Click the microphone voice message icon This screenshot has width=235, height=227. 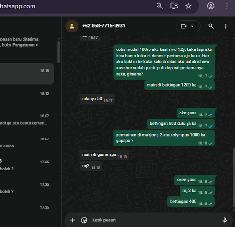(x=225, y=220)
